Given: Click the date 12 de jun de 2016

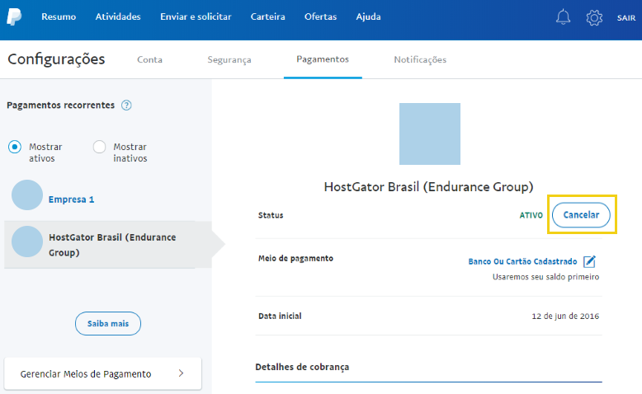Looking at the screenshot, I should (x=565, y=316).
